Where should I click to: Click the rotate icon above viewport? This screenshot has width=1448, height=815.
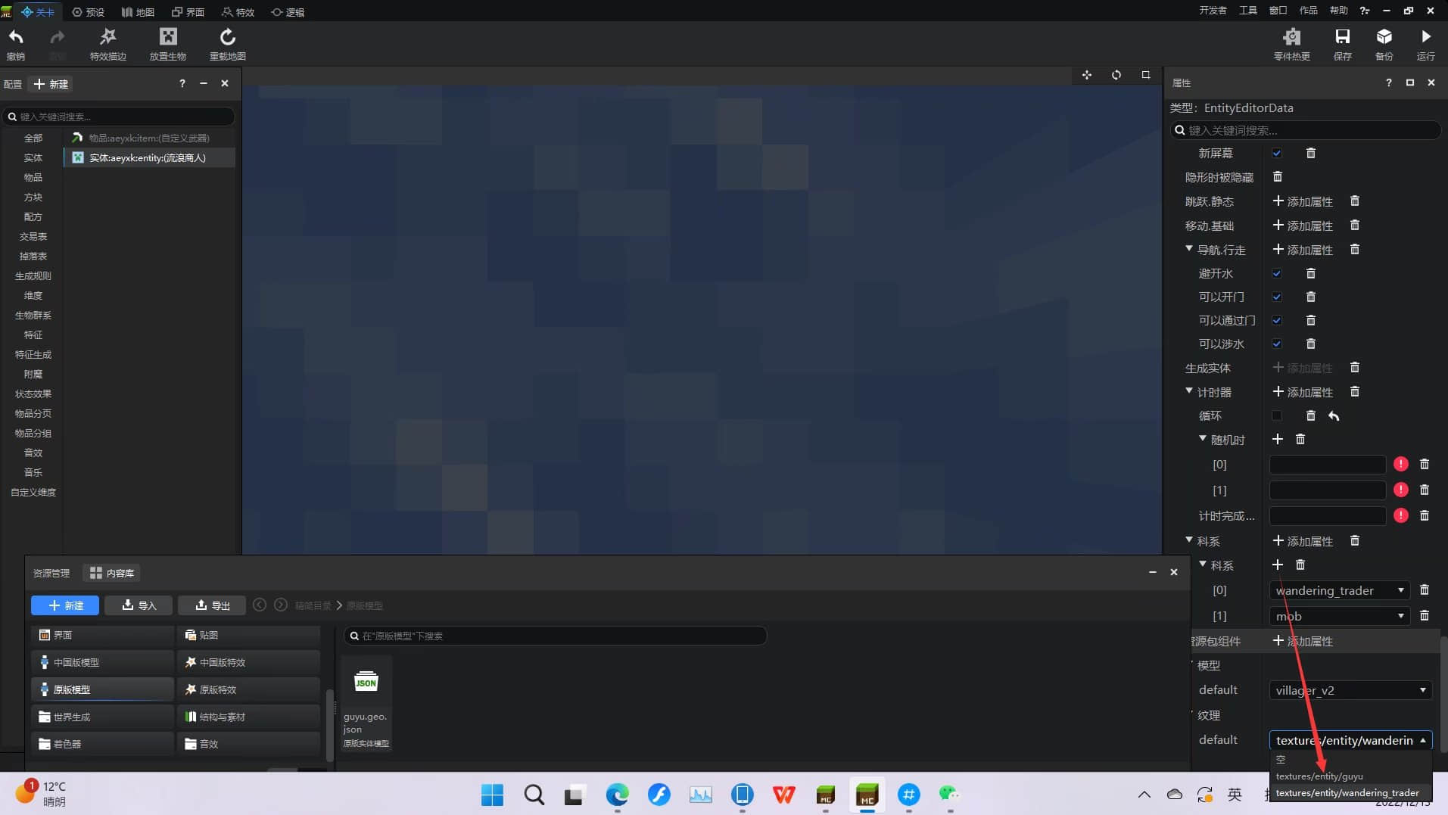(x=1116, y=75)
